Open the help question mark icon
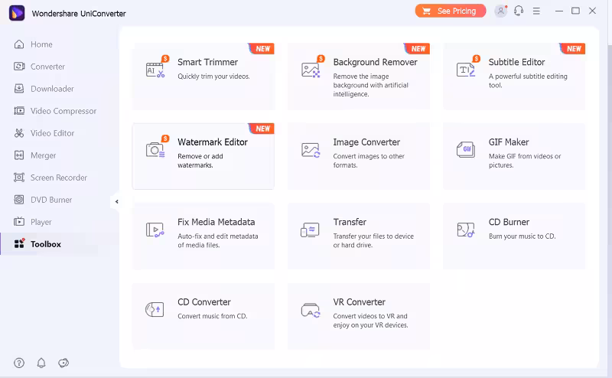The image size is (612, 378). pos(19,363)
